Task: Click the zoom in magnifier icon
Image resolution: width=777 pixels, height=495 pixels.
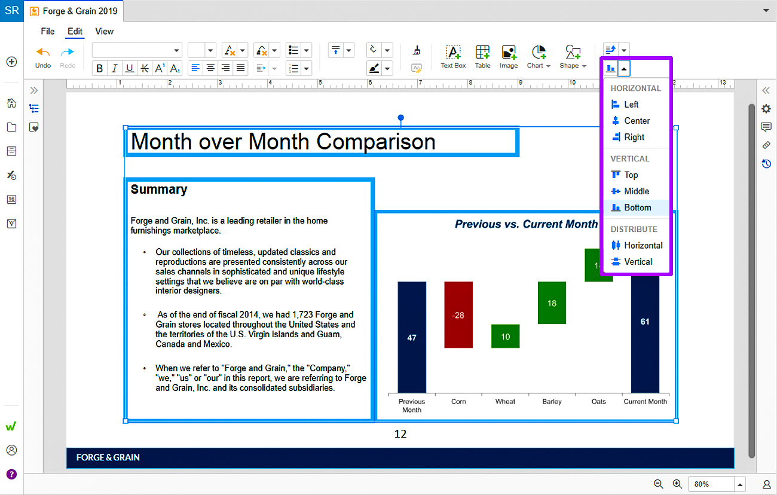Action: pos(677,484)
